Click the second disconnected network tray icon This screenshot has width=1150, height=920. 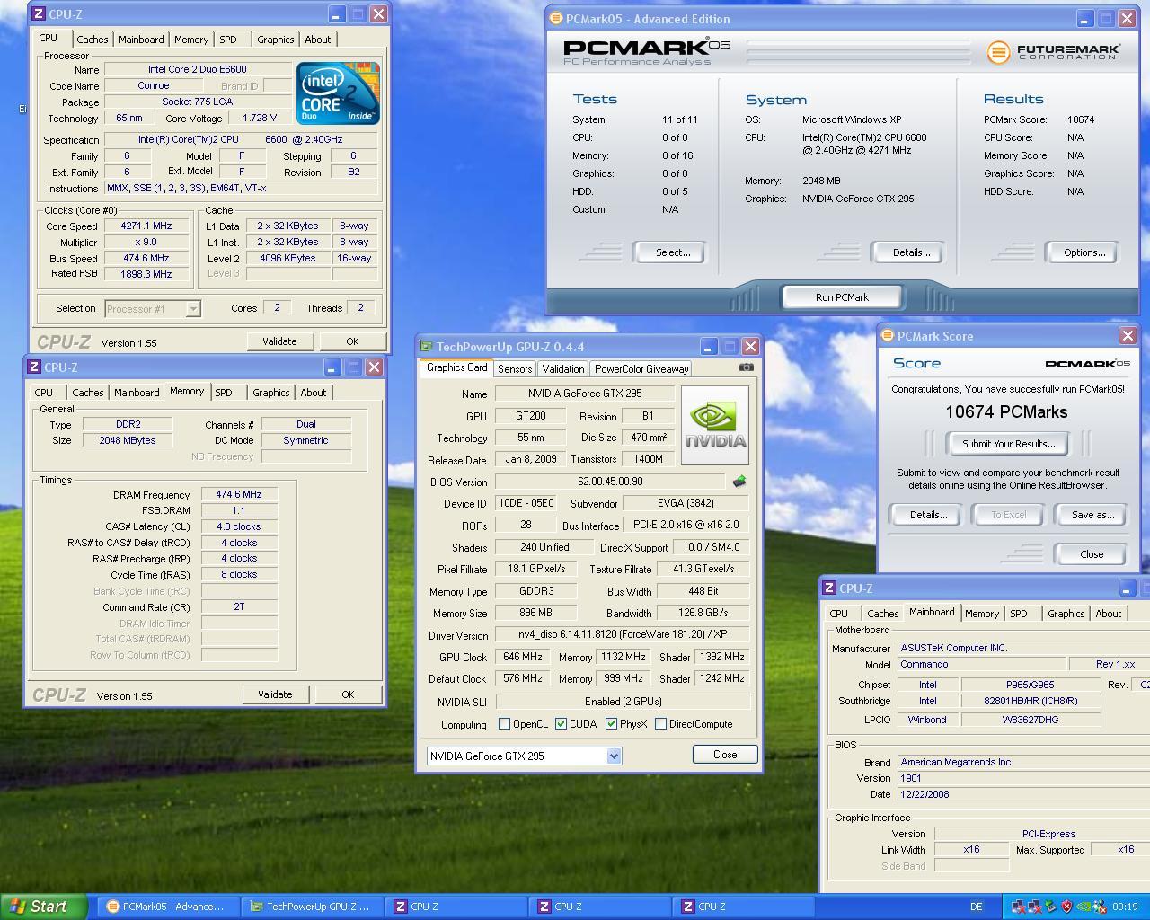[x=1034, y=907]
